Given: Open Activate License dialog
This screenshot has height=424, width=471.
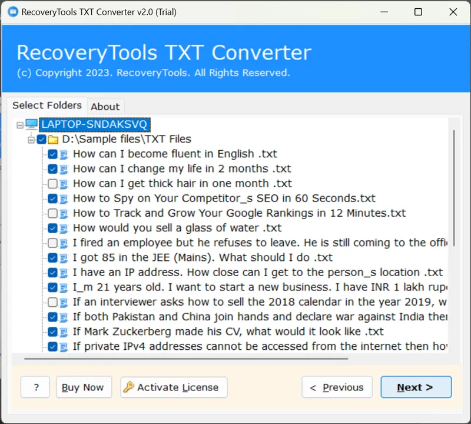Looking at the screenshot, I should click(x=174, y=387).
